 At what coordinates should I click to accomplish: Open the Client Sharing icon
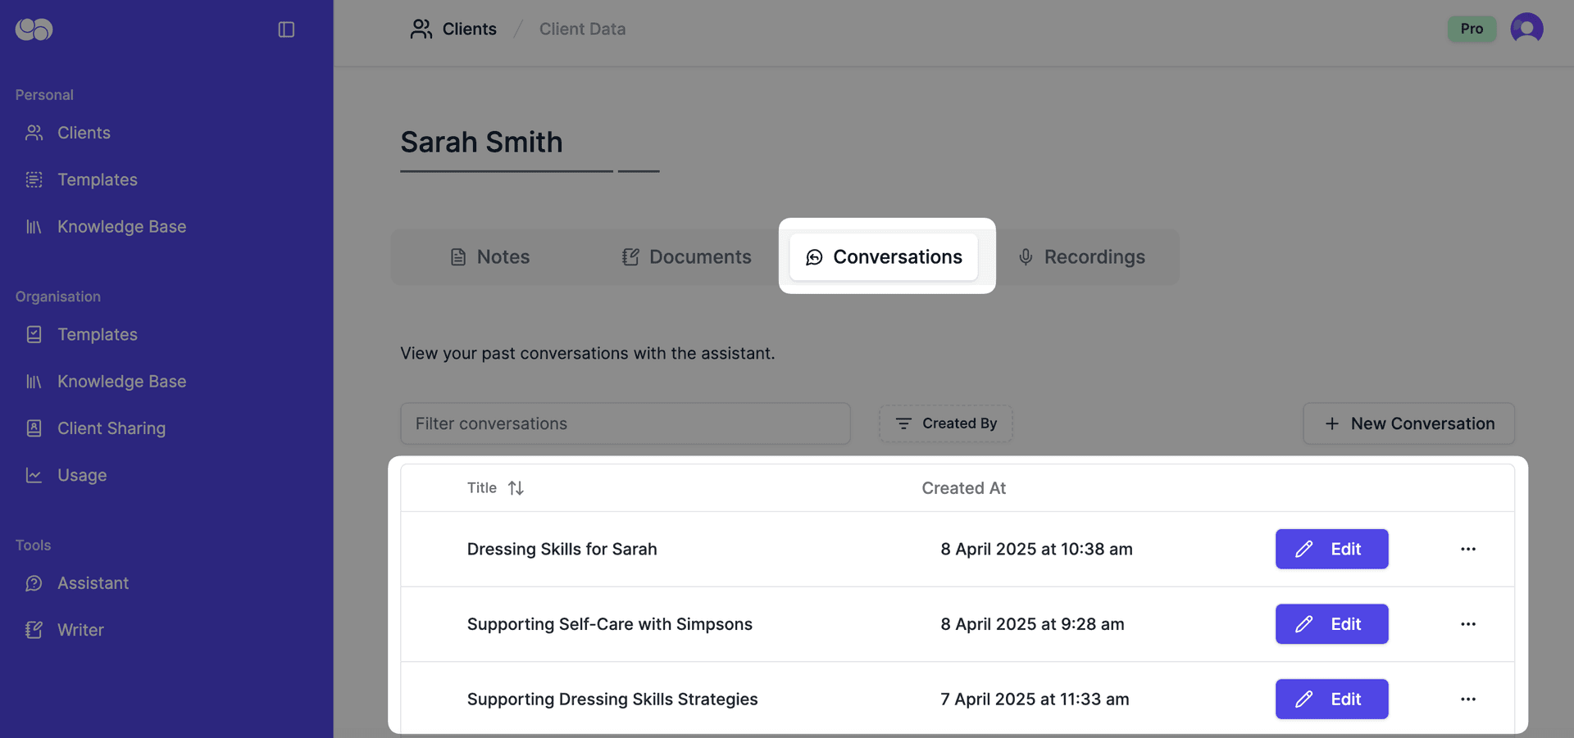click(34, 428)
